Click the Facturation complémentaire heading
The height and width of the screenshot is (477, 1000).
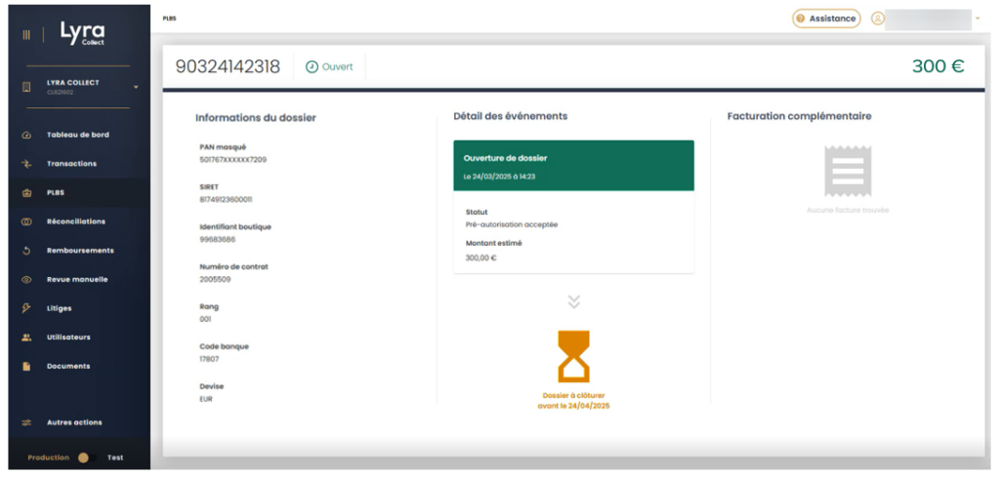pyautogui.click(x=799, y=116)
